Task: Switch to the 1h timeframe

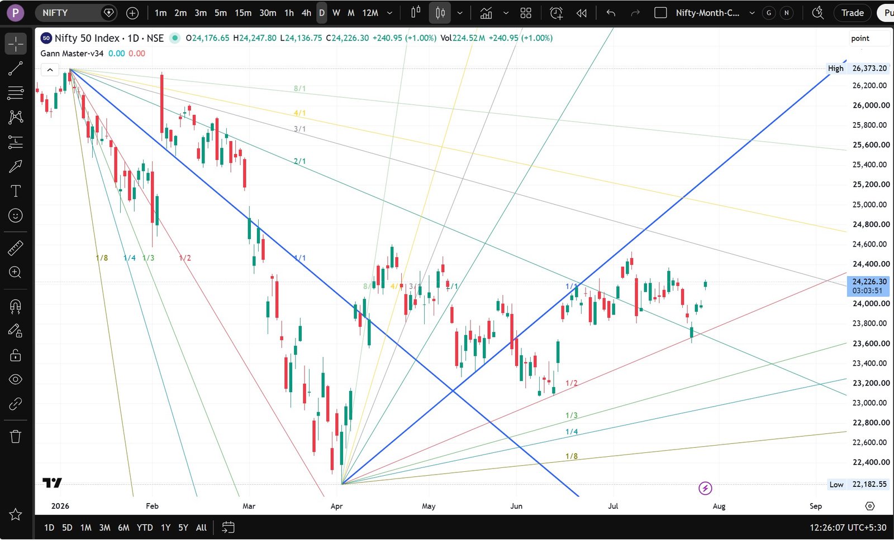Action: tap(289, 13)
